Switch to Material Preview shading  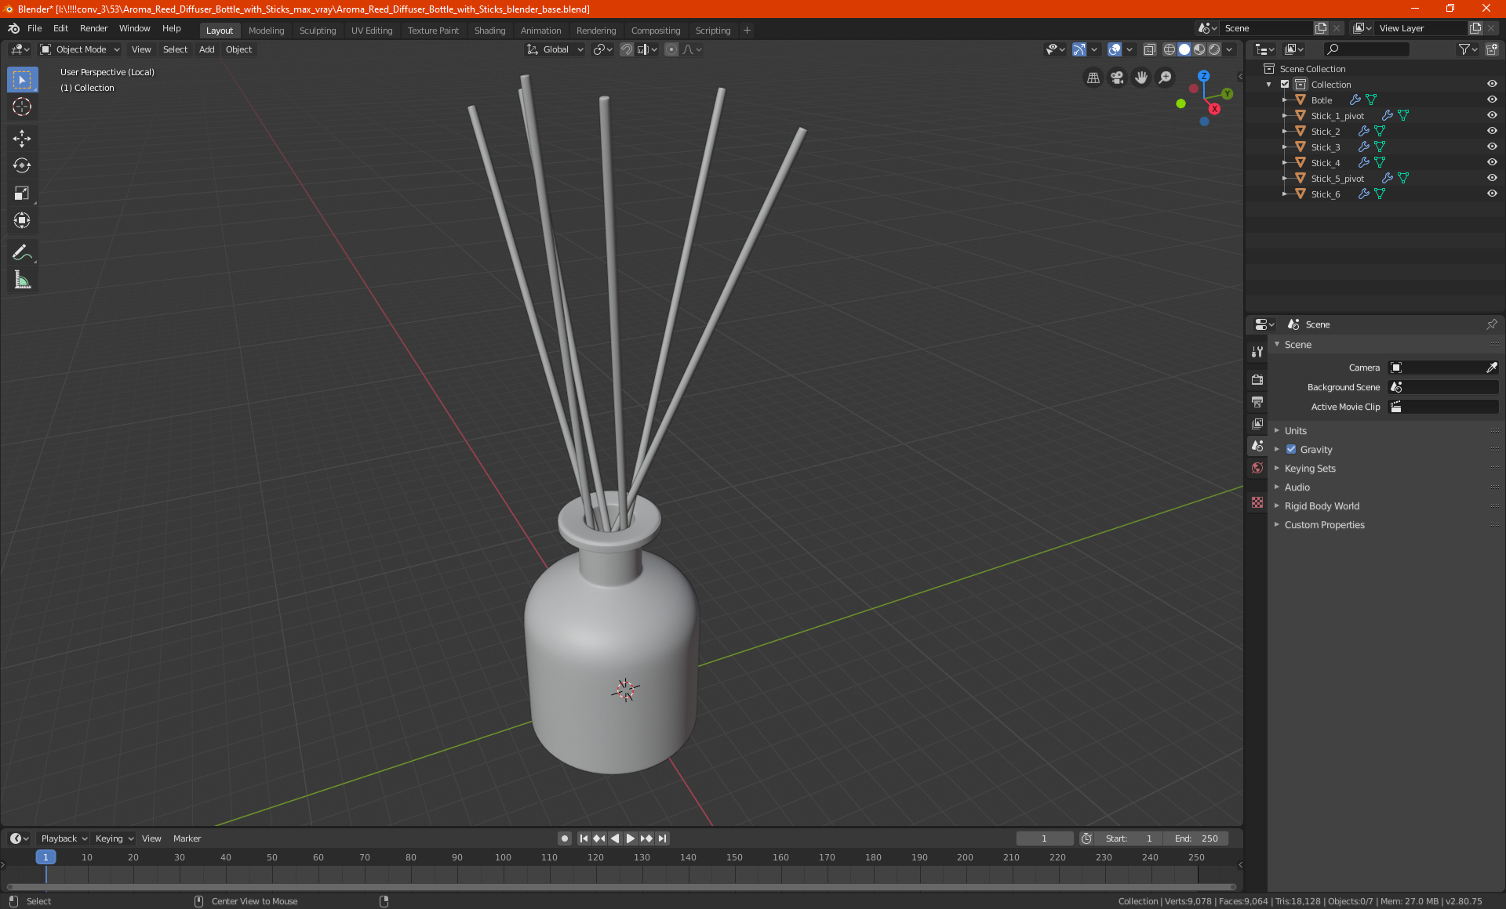(1199, 49)
